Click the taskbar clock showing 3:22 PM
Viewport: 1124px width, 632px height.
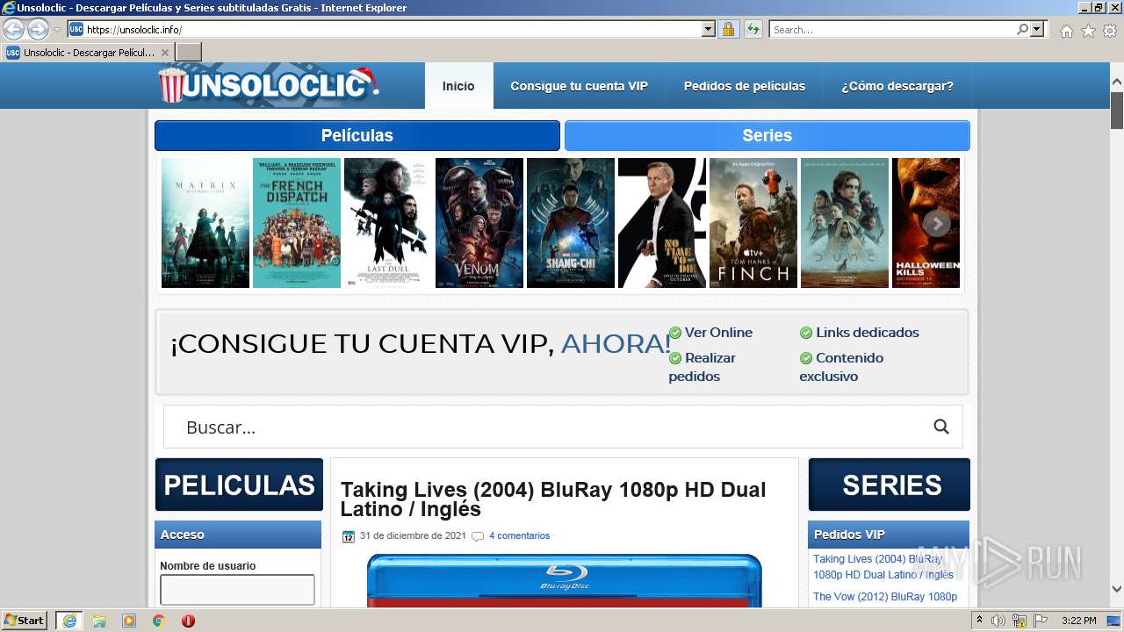(x=1078, y=621)
